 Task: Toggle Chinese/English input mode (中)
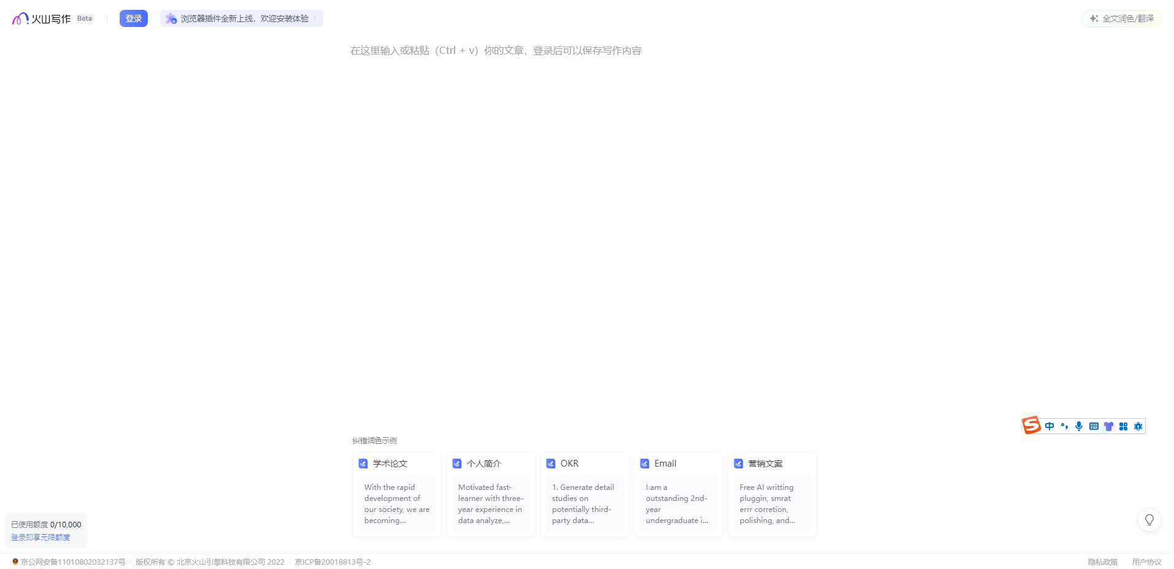pyautogui.click(x=1049, y=426)
